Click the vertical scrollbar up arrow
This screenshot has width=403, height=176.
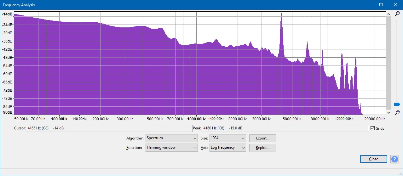click(389, 14)
